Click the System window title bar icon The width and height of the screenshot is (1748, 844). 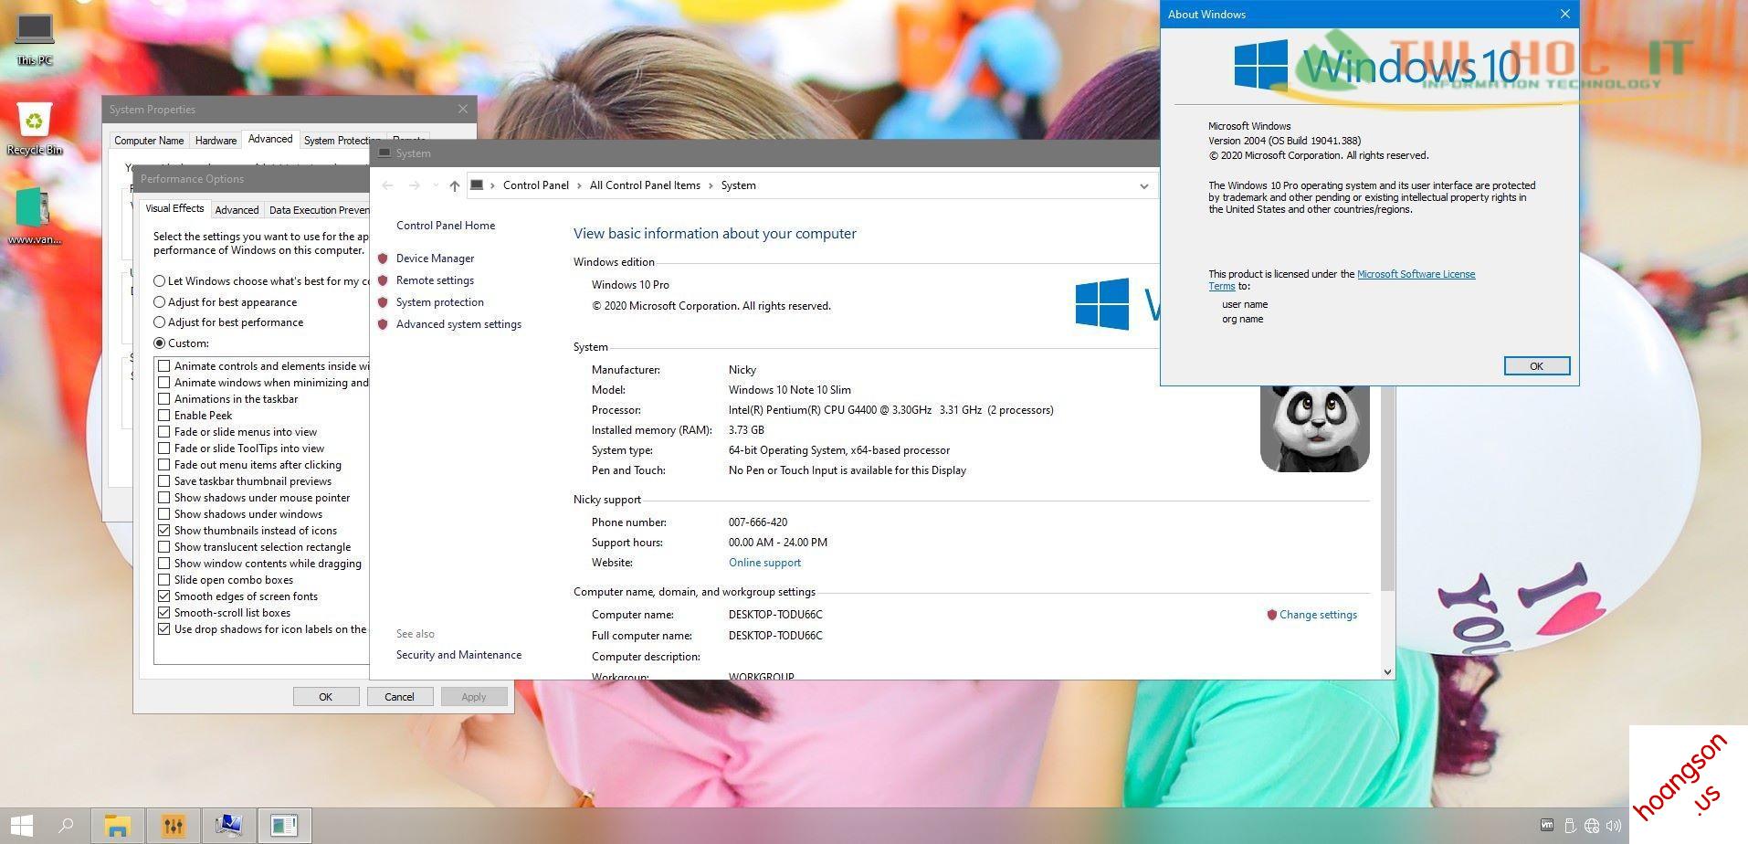click(x=384, y=153)
